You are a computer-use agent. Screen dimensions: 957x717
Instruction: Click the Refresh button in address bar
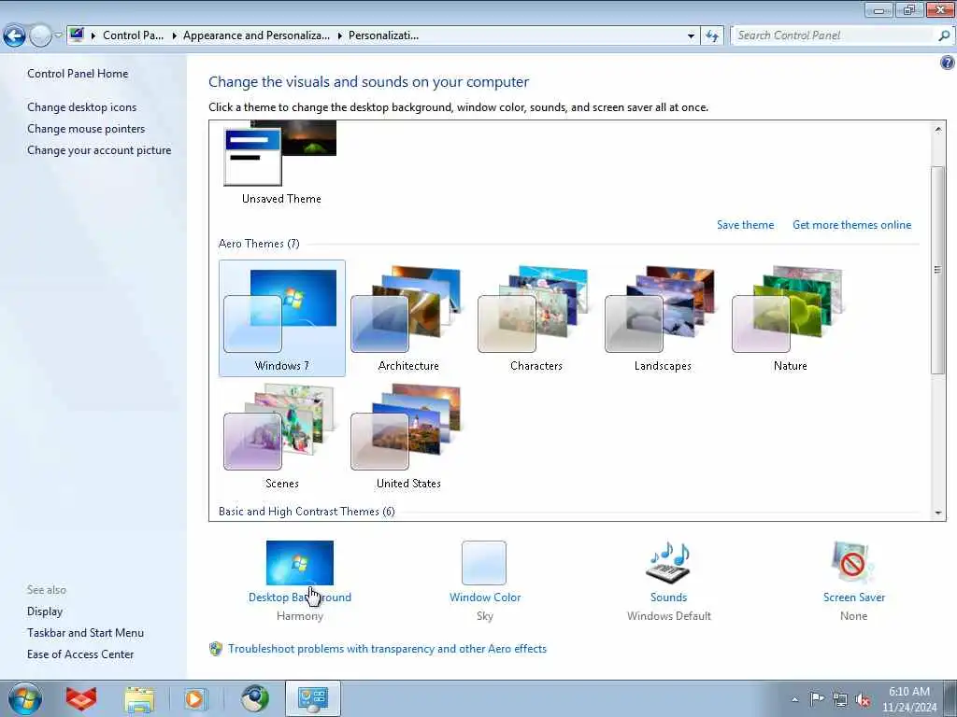tap(711, 36)
